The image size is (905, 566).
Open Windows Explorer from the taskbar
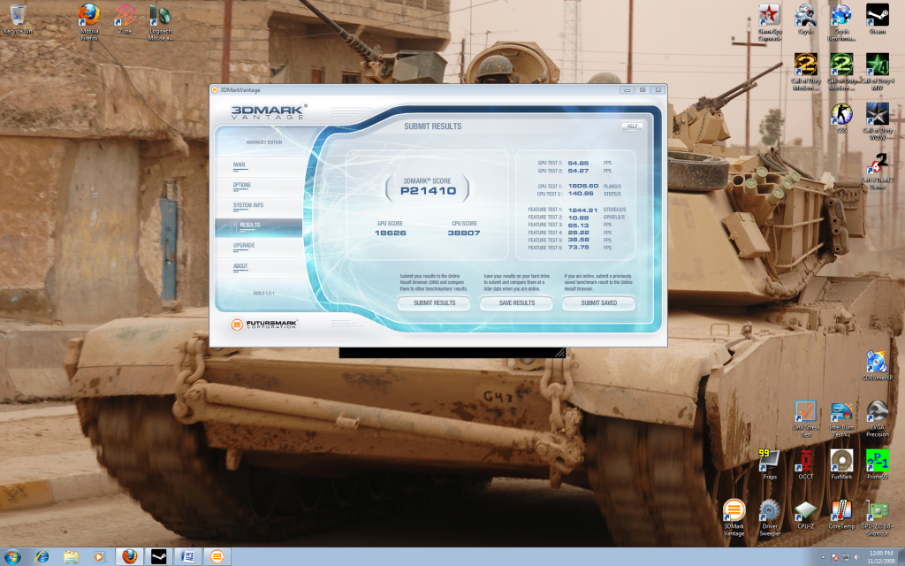(x=71, y=557)
